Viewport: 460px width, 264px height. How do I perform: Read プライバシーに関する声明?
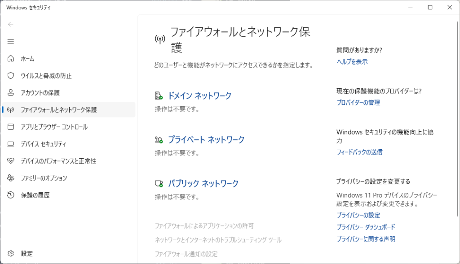coord(366,239)
